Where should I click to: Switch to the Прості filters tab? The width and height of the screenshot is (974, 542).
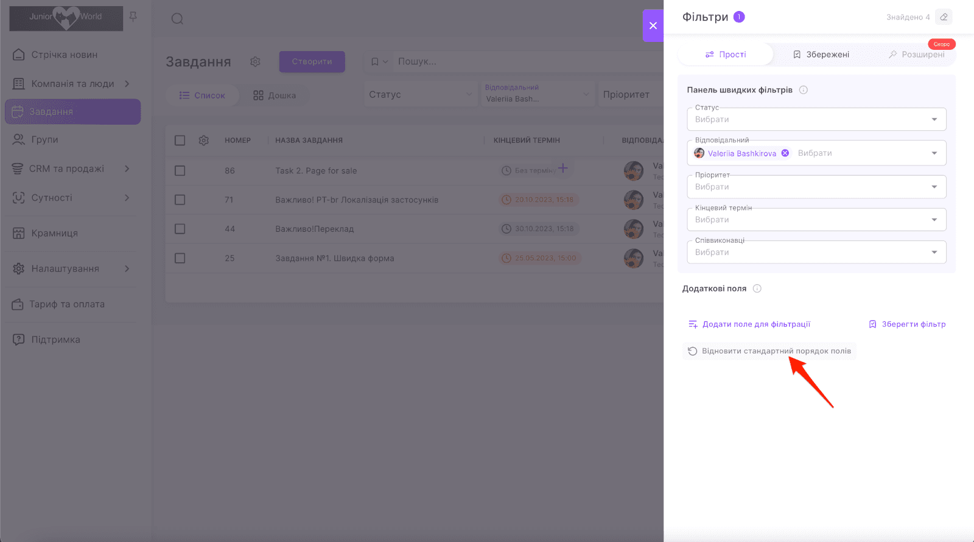click(x=726, y=54)
